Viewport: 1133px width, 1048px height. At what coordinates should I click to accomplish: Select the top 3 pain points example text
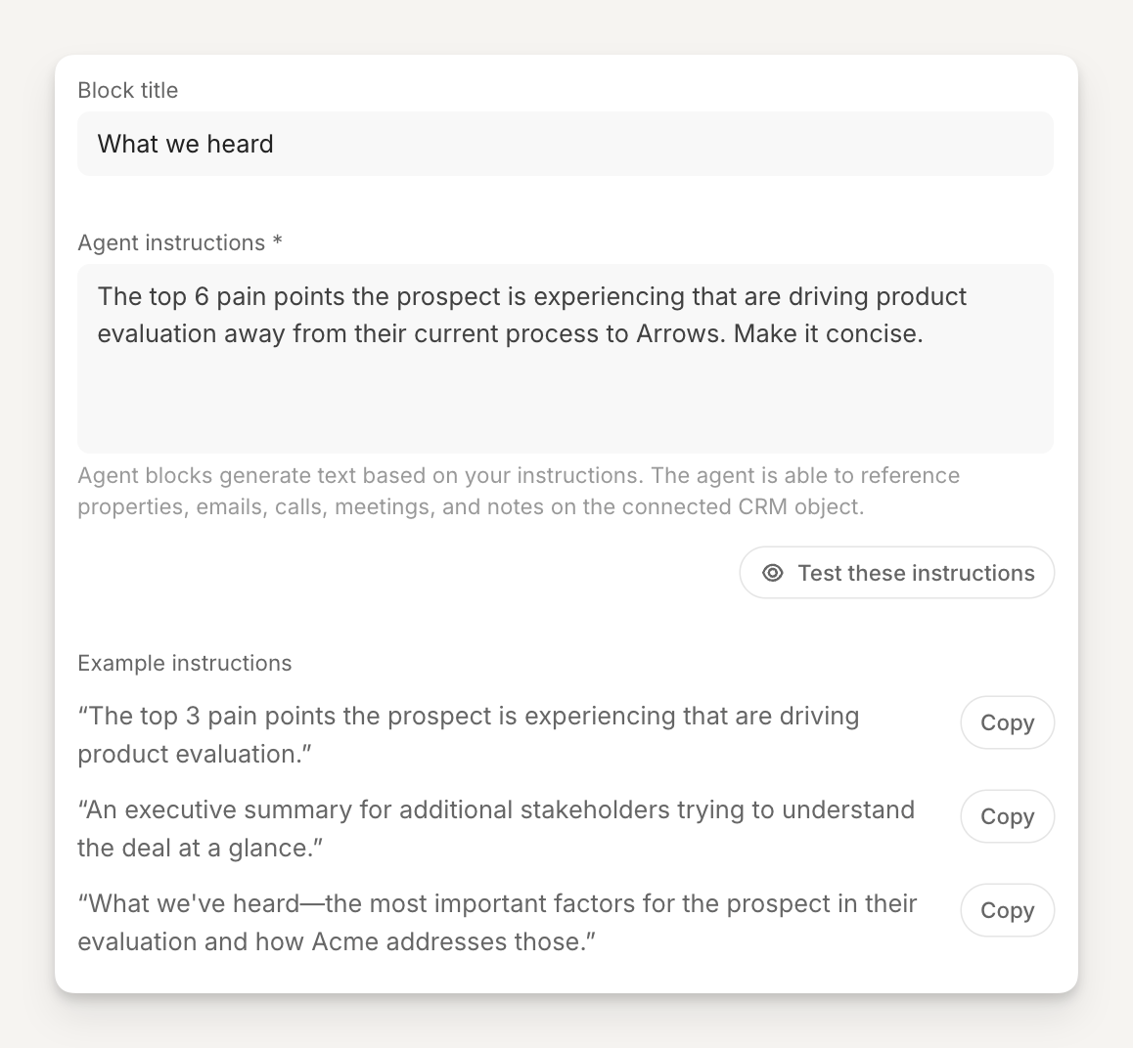coord(468,734)
